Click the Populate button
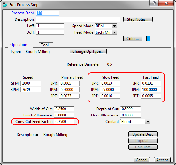The width and height of the screenshot is (176, 165). tap(143, 141)
